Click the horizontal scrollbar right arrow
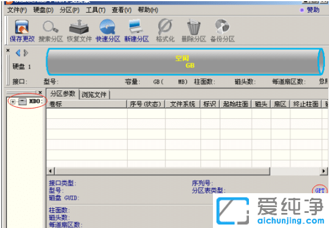Image resolution: width=329 pixels, height=228 pixels. (x=324, y=171)
